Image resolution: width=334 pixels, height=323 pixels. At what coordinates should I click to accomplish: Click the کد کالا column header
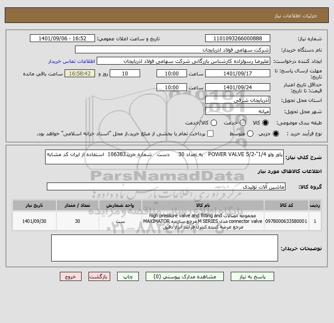[286, 205]
